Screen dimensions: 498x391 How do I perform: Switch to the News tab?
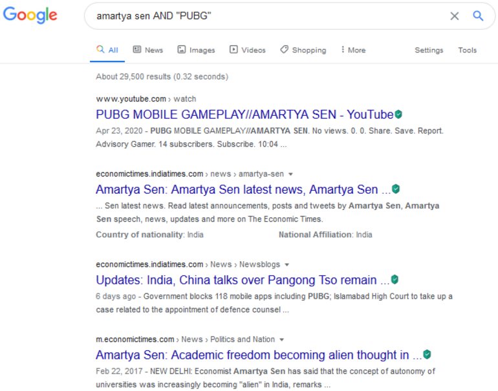tap(148, 50)
